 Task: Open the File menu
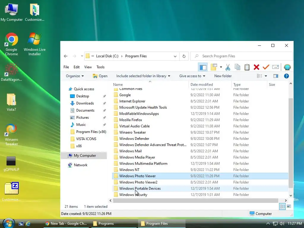66,67
